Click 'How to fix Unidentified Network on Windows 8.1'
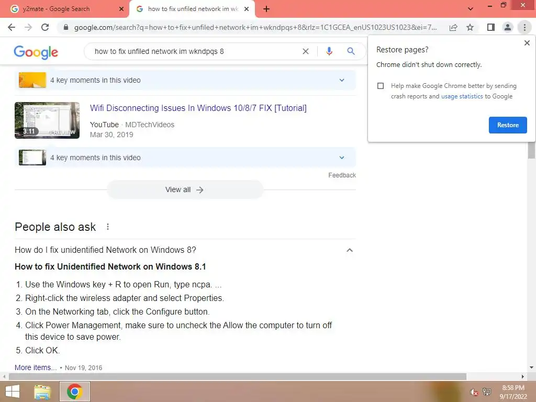Viewport: 536px width, 402px height. tap(110, 266)
